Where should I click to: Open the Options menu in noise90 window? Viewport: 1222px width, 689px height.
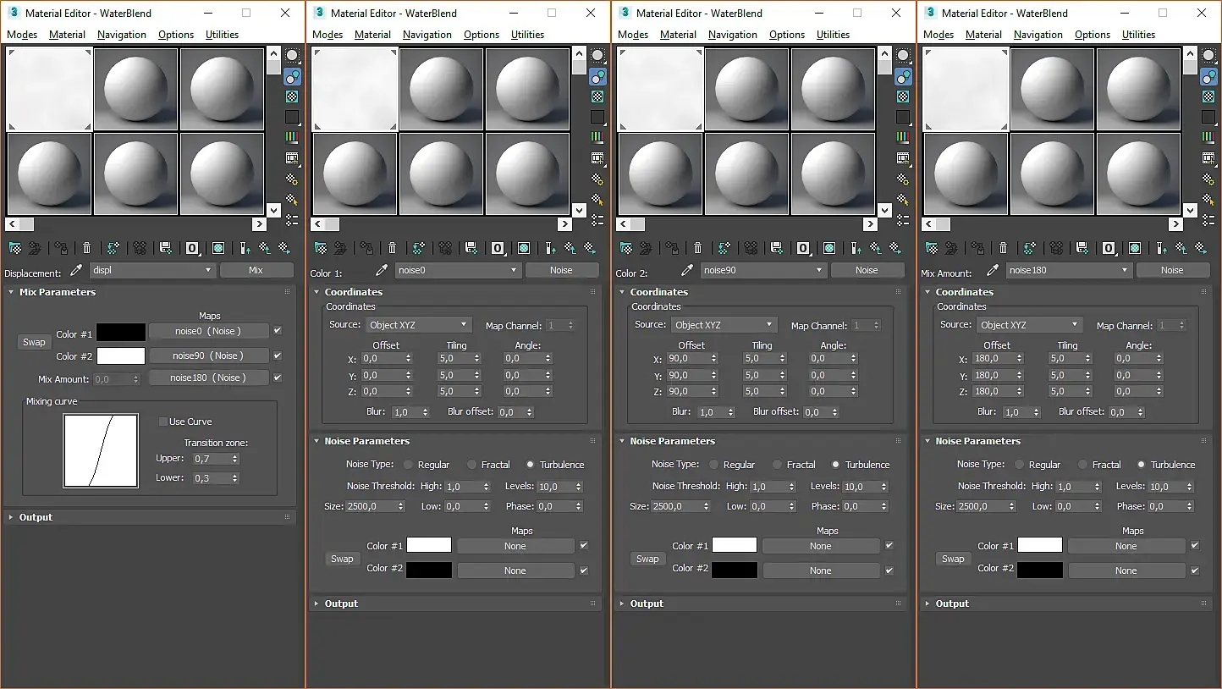click(787, 35)
